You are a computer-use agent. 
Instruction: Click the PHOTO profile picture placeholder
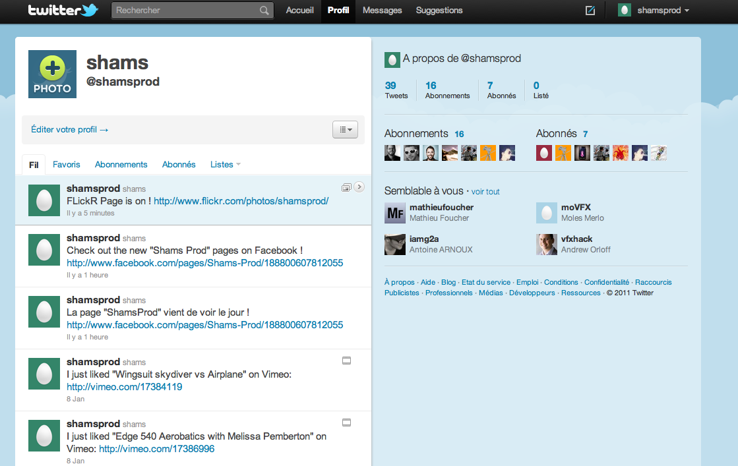(52, 74)
